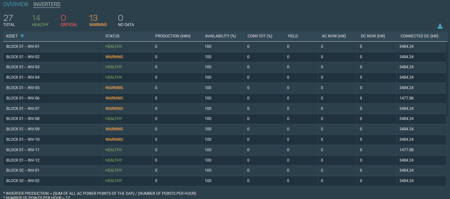This screenshot has height=199, width=450.
Task: Click 1477.88 connected DC for BLOCK 01 – INV-11
Action: click(406, 150)
